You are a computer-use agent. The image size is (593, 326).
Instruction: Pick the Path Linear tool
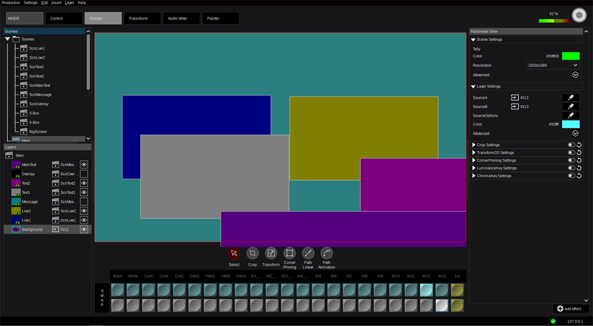coord(308,254)
